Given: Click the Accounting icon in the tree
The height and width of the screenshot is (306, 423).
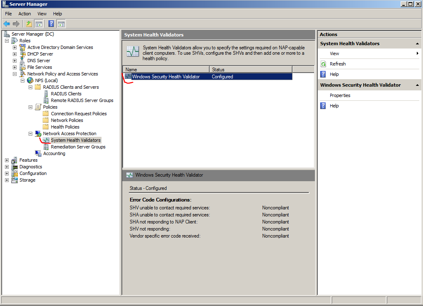Looking at the screenshot, I should pyautogui.click(x=38, y=153).
